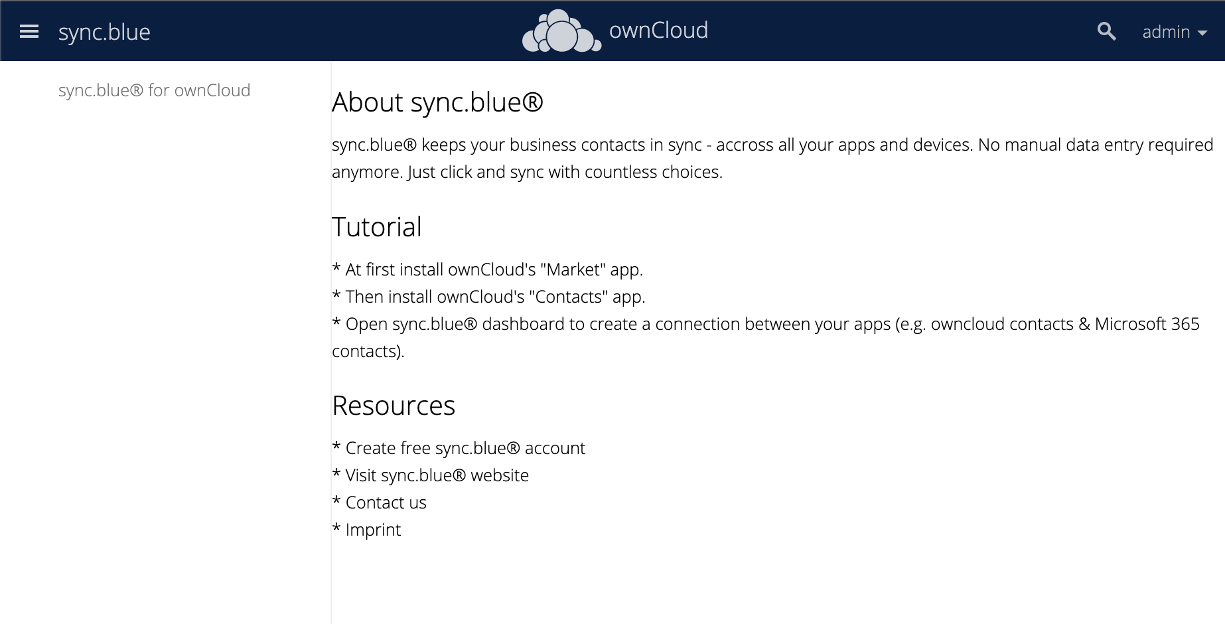Click 'At first install ownCloud's "Market" app.' line

point(488,270)
